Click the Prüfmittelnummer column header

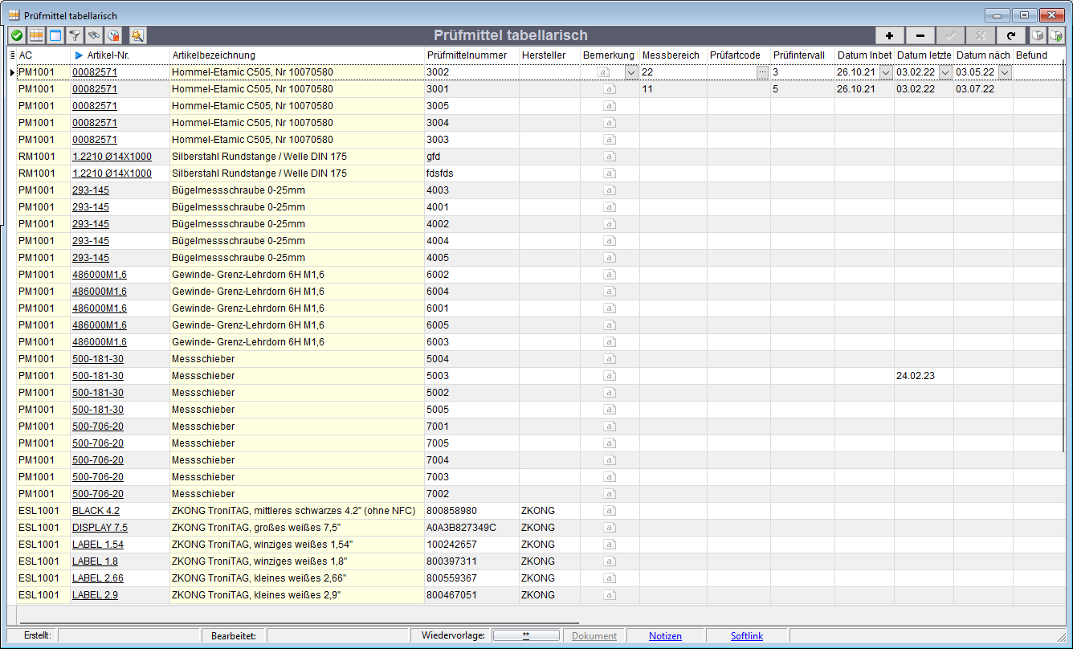coord(471,55)
